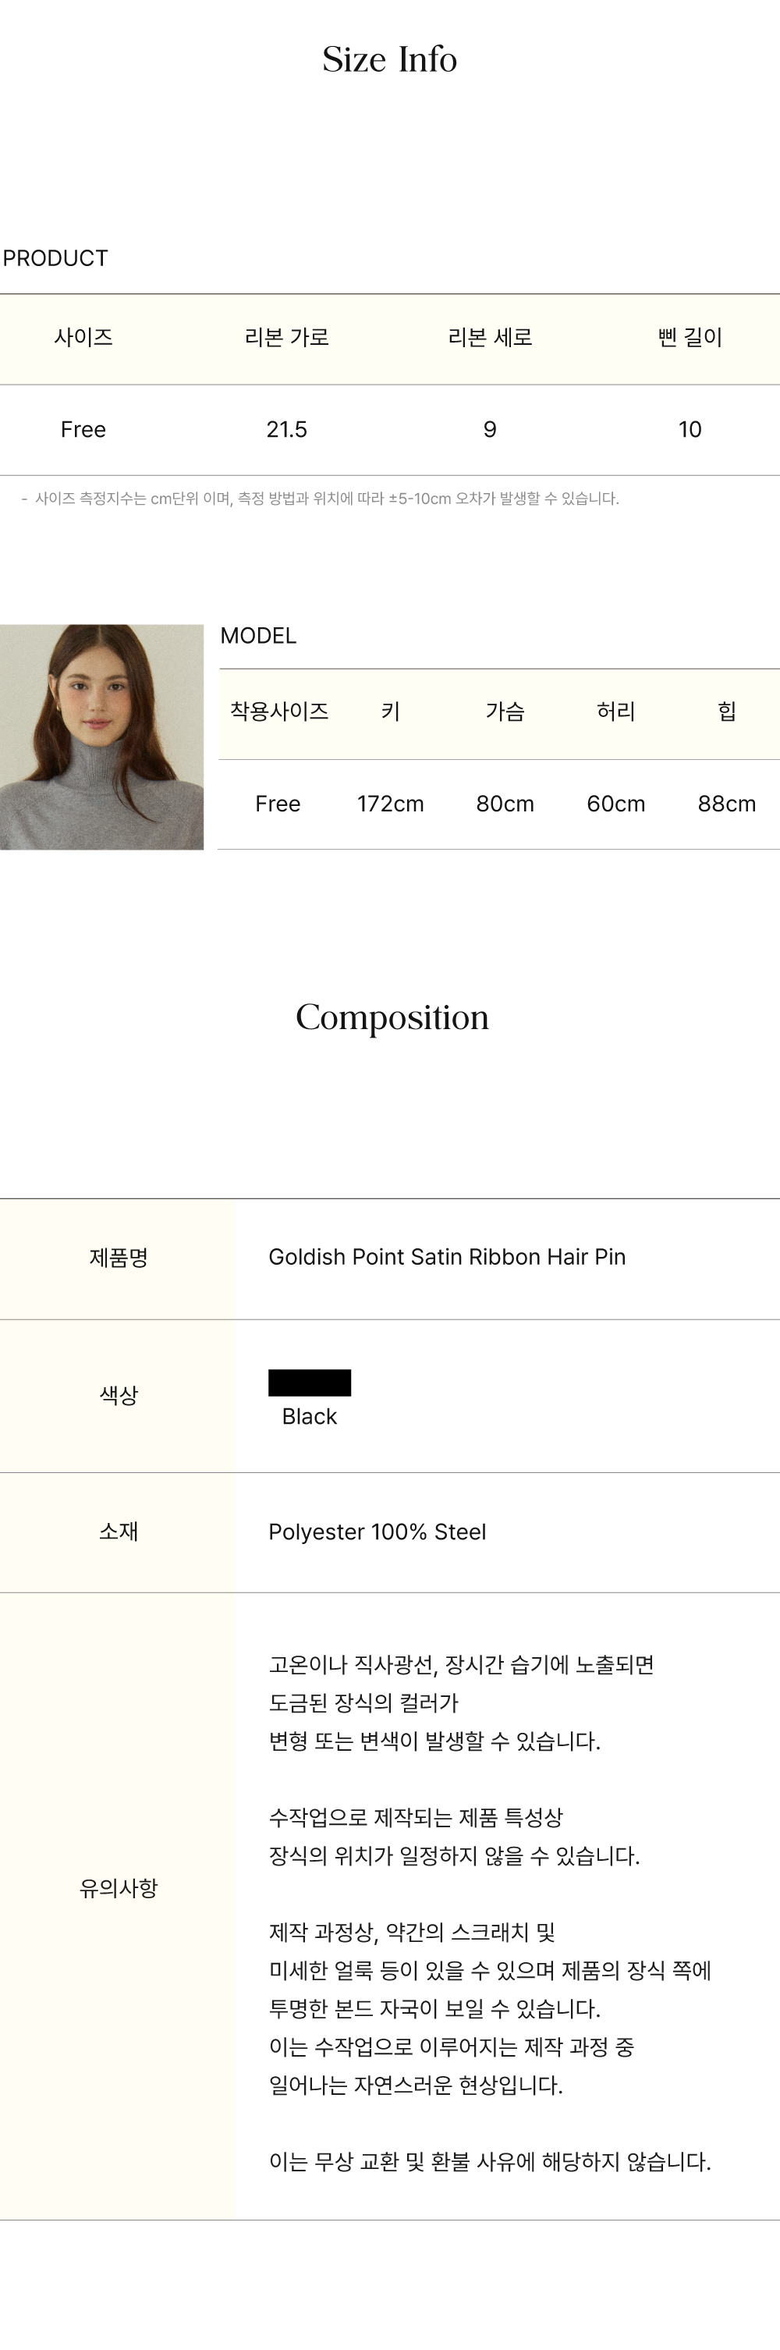The image size is (780, 2350).
Task: Click the 유의사항 row label
Action: click(119, 1888)
